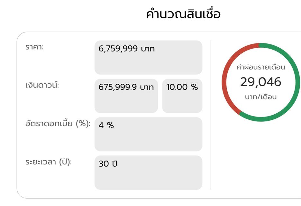The width and height of the screenshot is (301, 206).
Task: Click the บาท unit text in the price field
Action: coord(148,49)
